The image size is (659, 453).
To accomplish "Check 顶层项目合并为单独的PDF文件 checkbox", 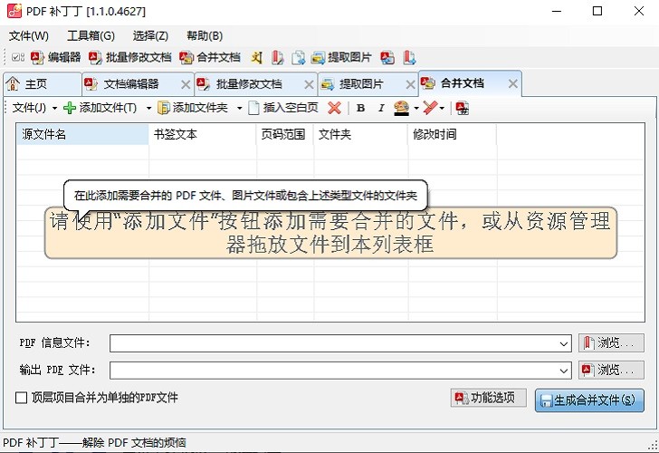I will point(21,398).
